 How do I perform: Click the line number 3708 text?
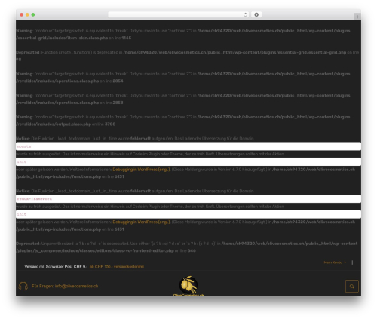pos(110,124)
